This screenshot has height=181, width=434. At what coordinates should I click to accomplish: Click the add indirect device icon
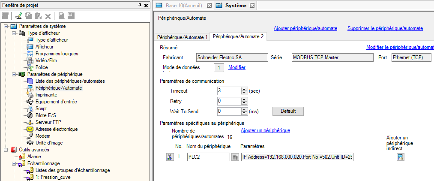[x=400, y=157]
